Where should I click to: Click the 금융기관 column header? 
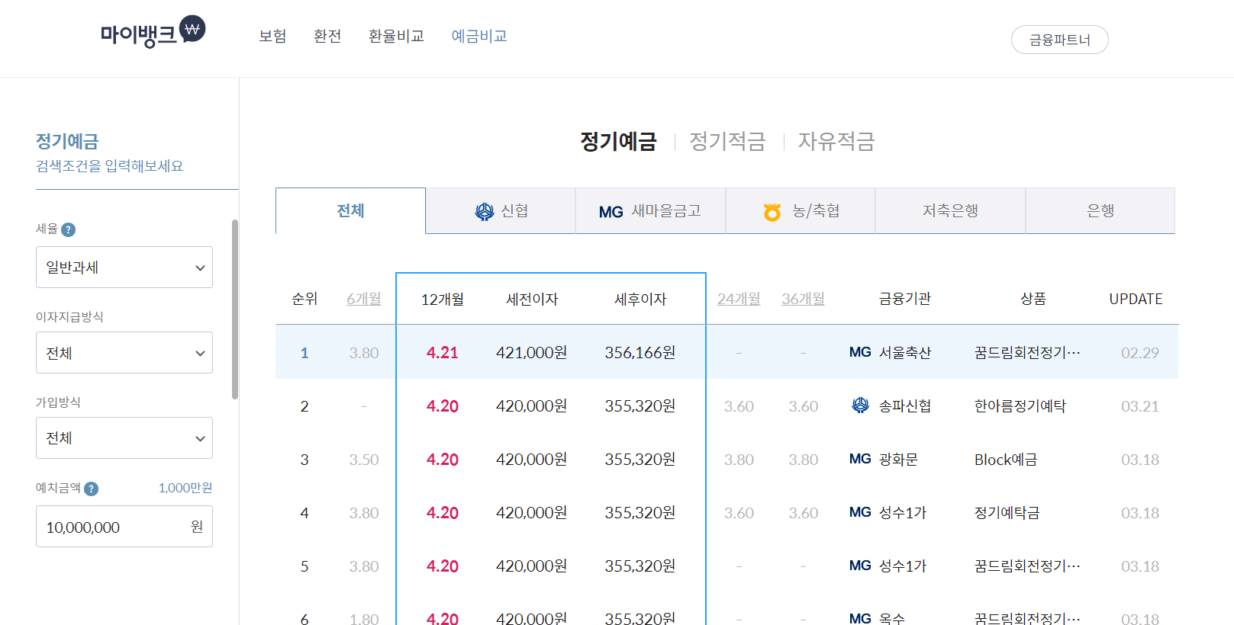point(905,299)
